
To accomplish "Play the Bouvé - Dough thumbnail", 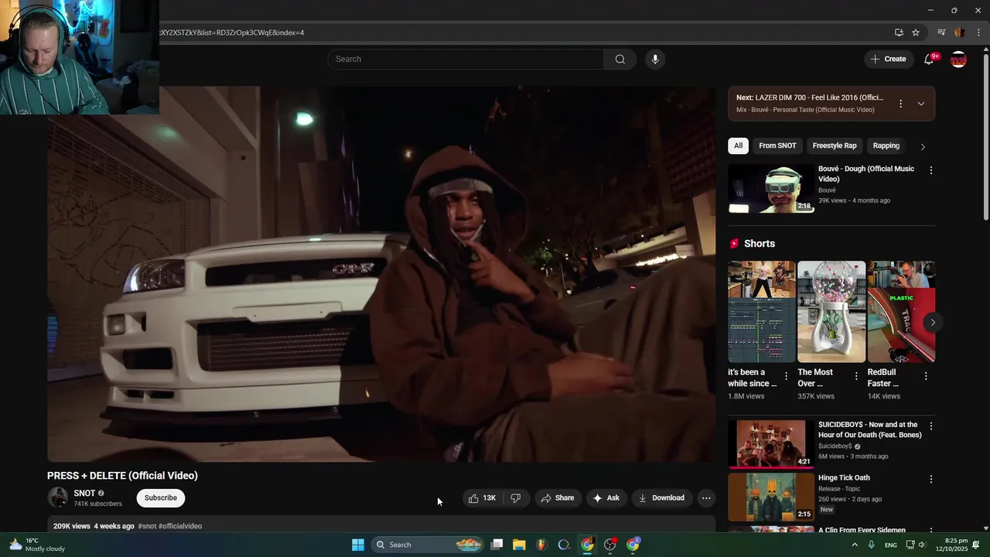I will [x=771, y=189].
